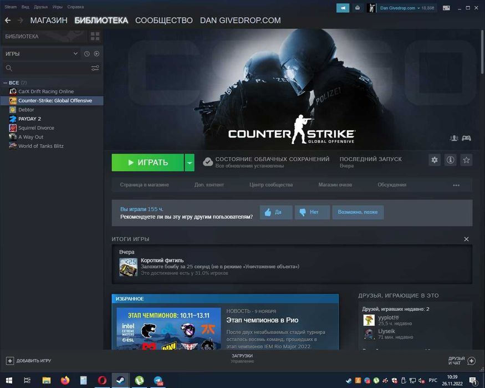
Task: Open Центр сообщества link
Action: click(271, 185)
